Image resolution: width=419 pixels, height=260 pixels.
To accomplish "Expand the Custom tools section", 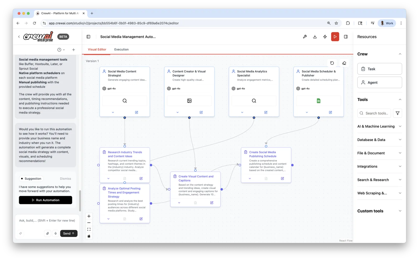I will 379,211.
